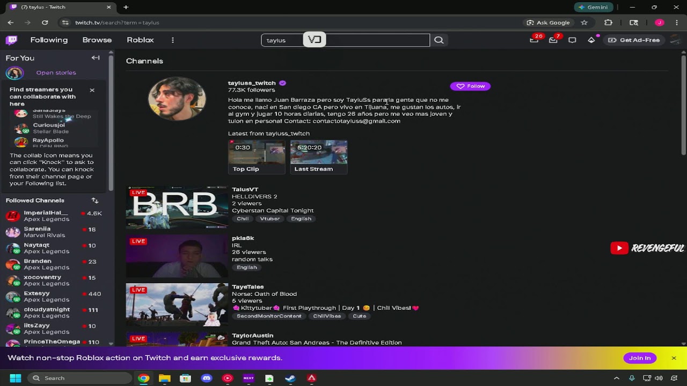687x386 pixels.
Task: Open cloudyatnight followed channel
Action: point(54,313)
